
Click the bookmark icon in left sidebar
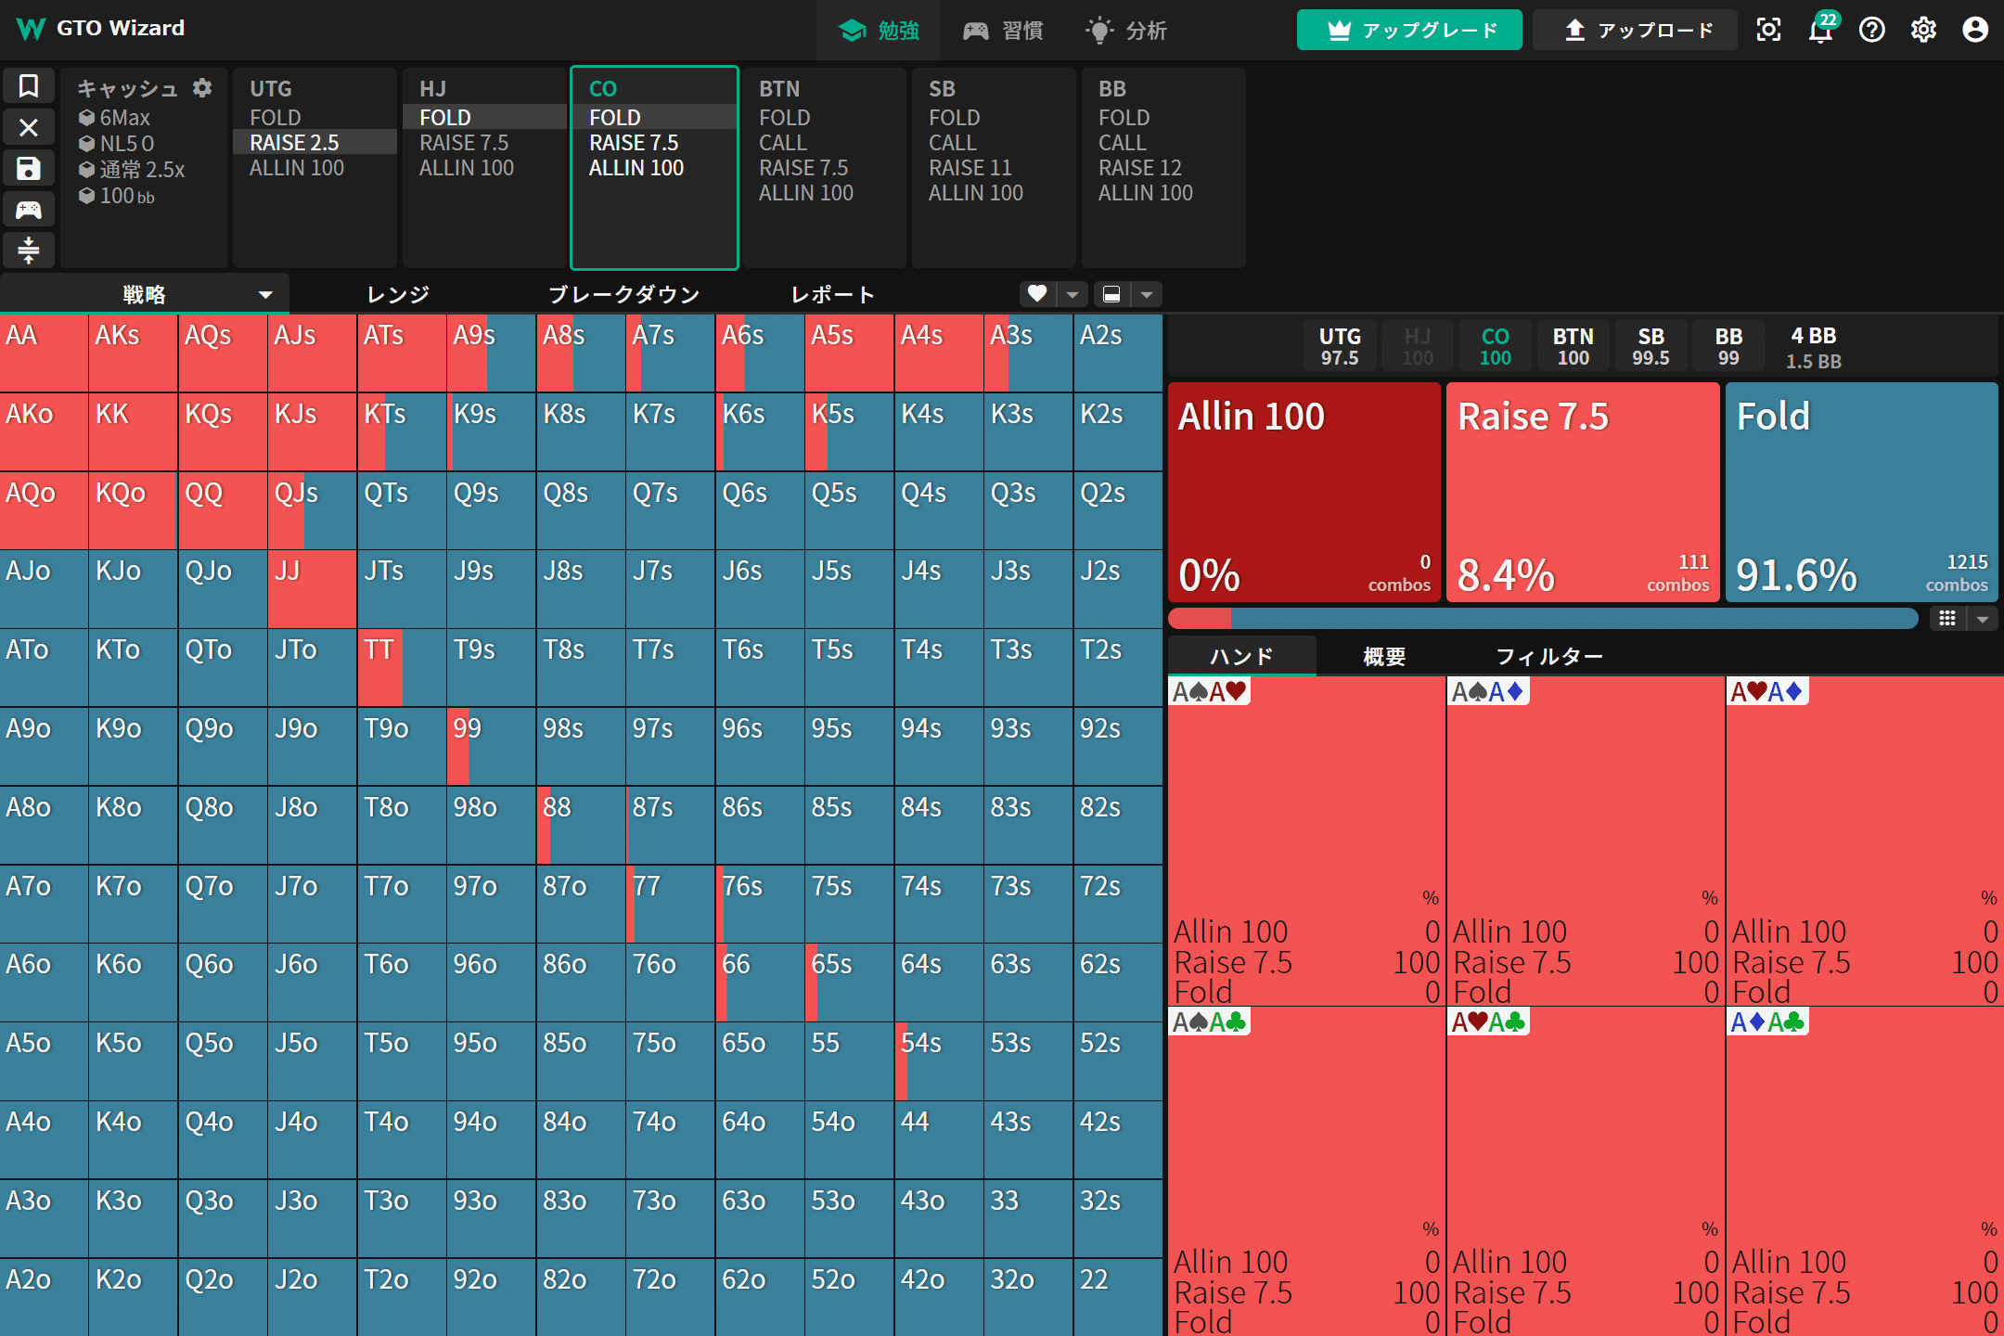click(x=29, y=86)
